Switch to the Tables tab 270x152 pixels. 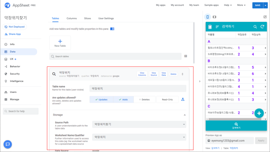[x=55, y=18]
